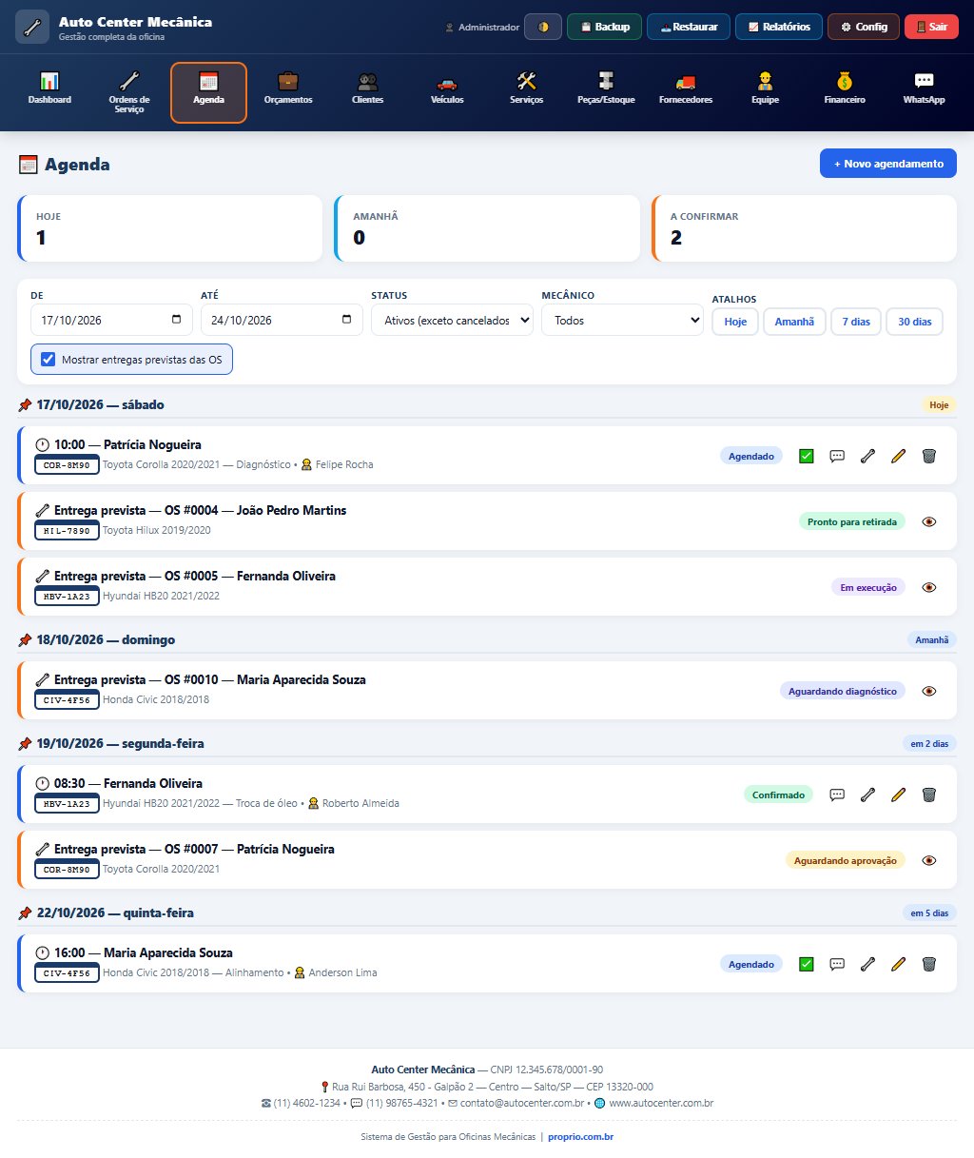Open the Ordens de Serviço tab
This screenshot has width=974, height=1158.
click(129, 92)
